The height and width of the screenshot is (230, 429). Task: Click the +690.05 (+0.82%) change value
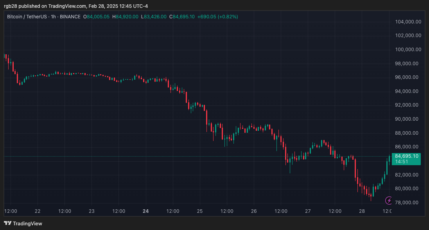[x=217, y=17]
